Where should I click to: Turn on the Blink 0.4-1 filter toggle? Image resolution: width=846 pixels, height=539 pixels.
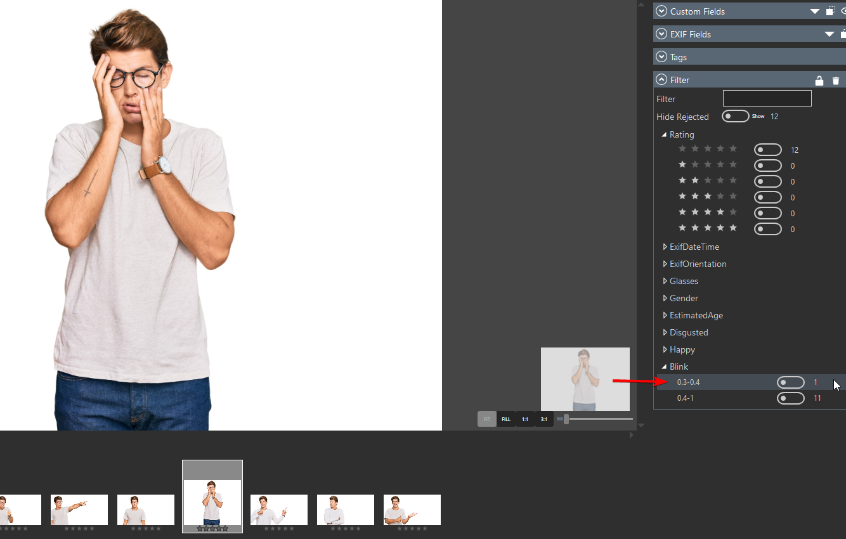[790, 398]
